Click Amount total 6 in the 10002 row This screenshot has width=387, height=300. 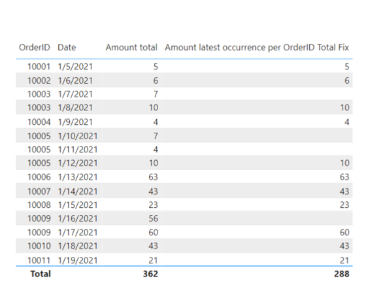156,80
